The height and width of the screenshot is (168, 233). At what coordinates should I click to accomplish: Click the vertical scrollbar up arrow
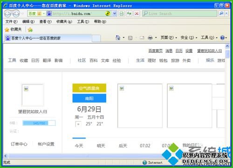(227, 46)
